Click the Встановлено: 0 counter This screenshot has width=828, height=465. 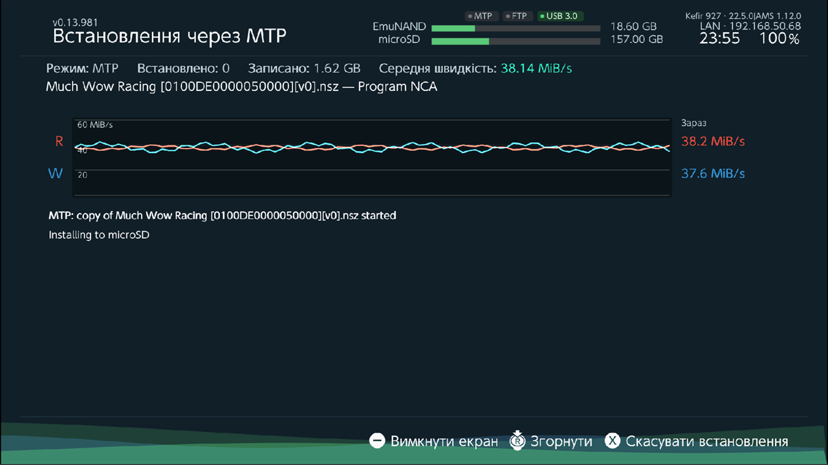(x=183, y=68)
